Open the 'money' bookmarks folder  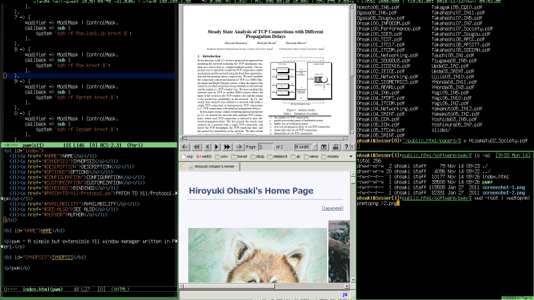click(x=330, y=157)
